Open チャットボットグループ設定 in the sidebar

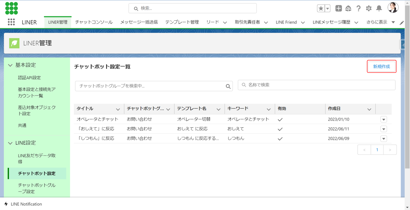coord(36,188)
